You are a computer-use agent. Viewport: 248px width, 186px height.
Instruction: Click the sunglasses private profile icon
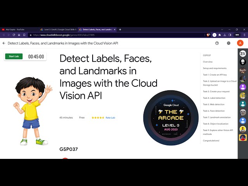click(237, 35)
